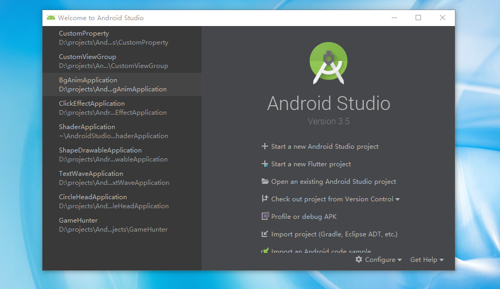The width and height of the screenshot is (500, 289).
Task: Open the Get Help dropdown menu
Action: pyautogui.click(x=427, y=260)
